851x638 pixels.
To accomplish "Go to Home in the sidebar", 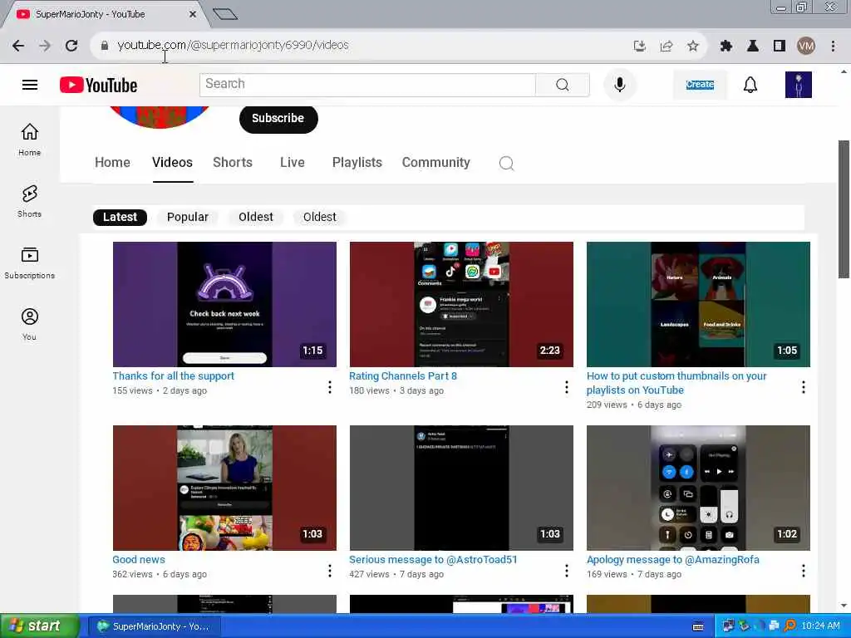I will (29, 140).
